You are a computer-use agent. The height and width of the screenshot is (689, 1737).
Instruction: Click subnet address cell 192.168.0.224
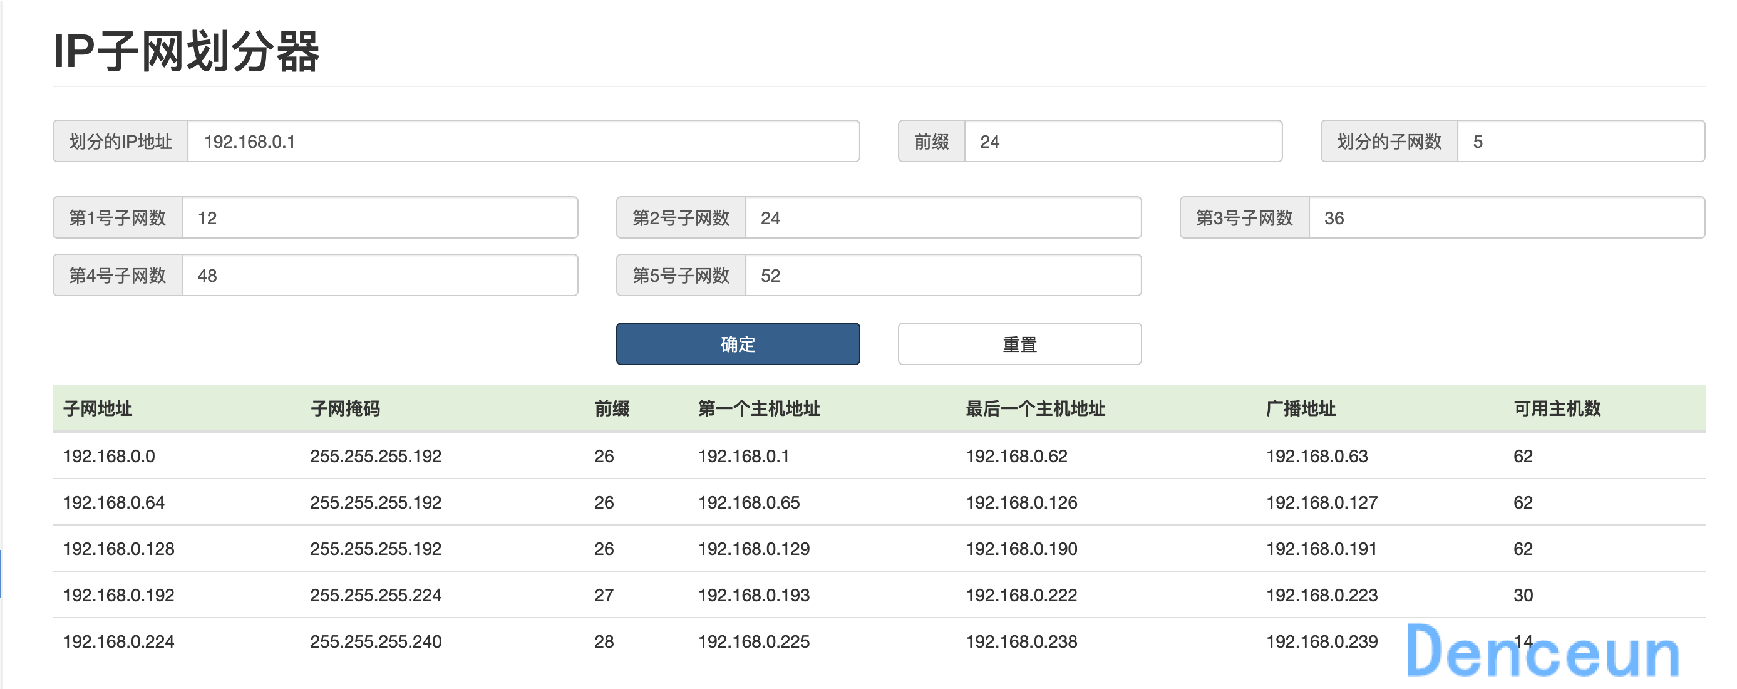click(119, 642)
